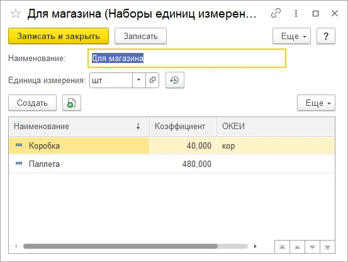The width and height of the screenshot is (348, 262).
Task: Focus the Наименование input field
Action: tap(187, 59)
